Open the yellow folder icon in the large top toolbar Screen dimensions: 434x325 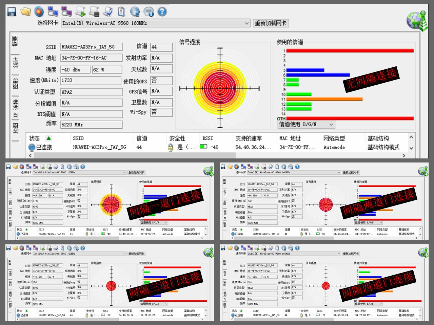tap(25, 12)
